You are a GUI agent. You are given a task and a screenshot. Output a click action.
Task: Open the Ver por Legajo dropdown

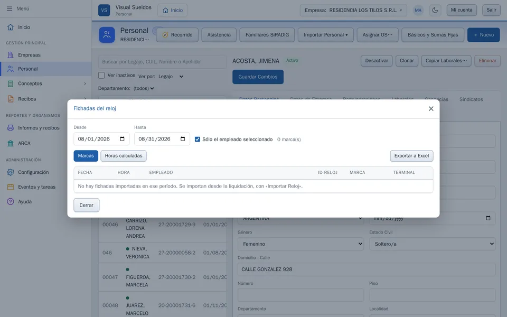[171, 77]
